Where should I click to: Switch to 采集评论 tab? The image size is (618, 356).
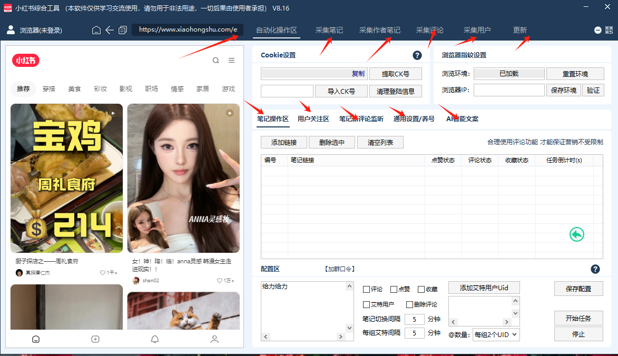pyautogui.click(x=429, y=30)
